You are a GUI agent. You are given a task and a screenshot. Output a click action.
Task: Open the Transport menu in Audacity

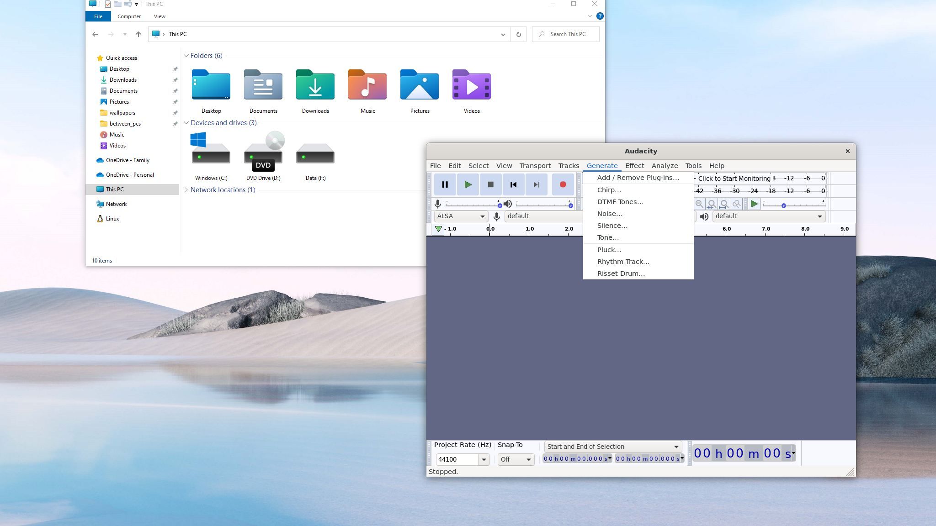535,166
